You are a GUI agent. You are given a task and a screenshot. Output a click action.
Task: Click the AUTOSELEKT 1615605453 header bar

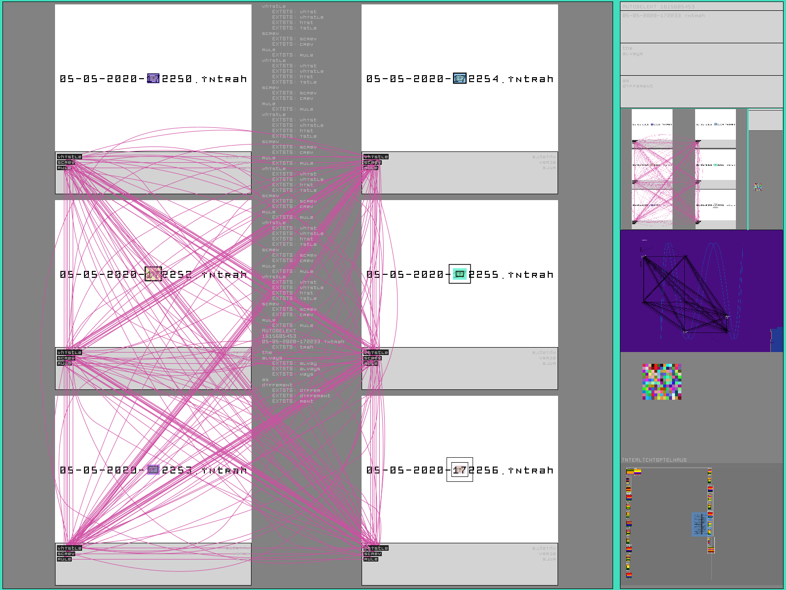tap(702, 6)
